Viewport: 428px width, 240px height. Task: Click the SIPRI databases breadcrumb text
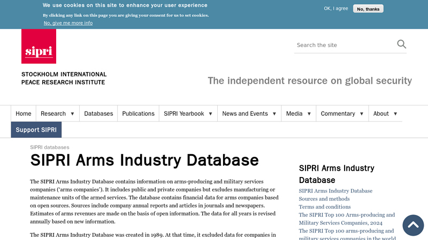tap(50, 147)
